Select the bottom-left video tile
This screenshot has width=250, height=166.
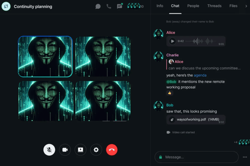[x=46, y=101]
